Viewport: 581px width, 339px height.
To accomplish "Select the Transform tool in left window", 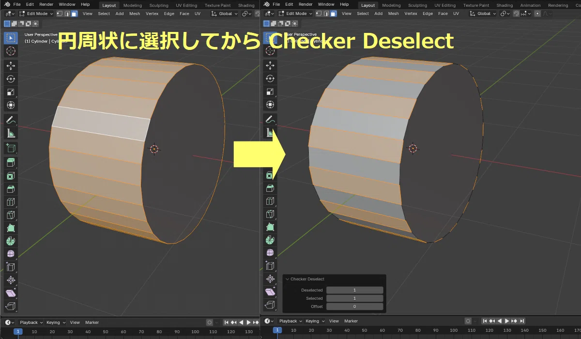I will [x=11, y=105].
